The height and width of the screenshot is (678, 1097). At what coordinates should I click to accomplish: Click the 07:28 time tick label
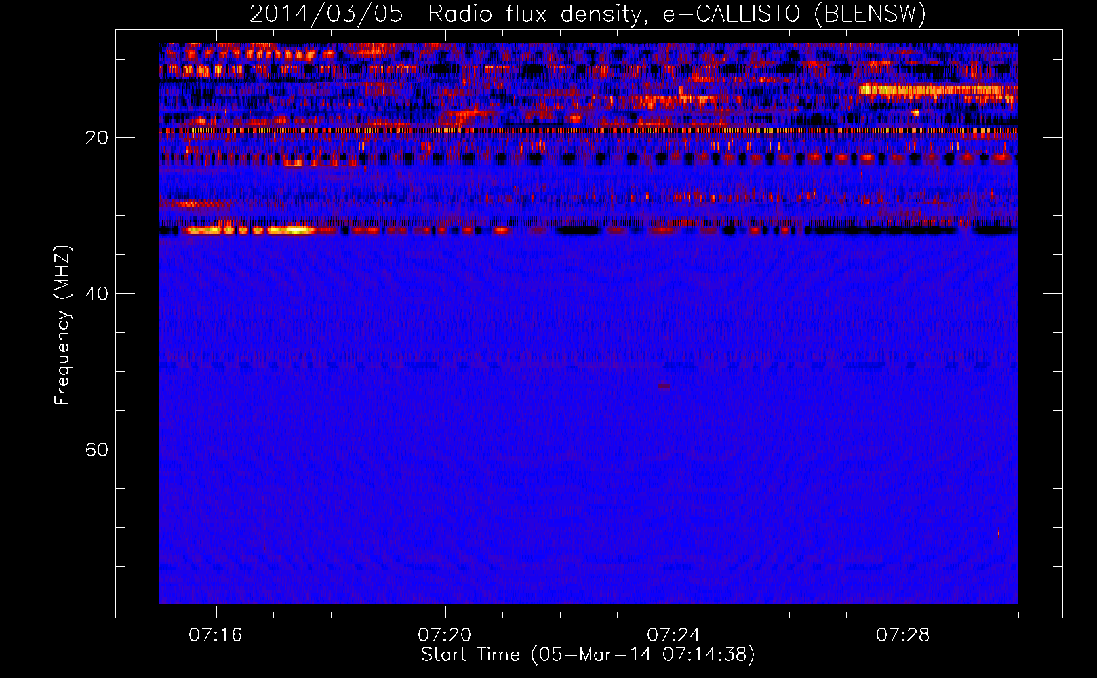pyautogui.click(x=903, y=635)
